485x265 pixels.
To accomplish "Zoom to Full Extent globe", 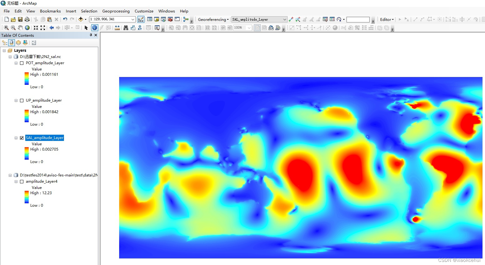I will pyautogui.click(x=27, y=28).
